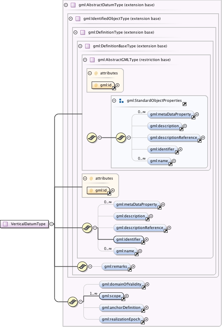Viewport: 222px width, 327px height.
Task: Click the '1..∞' cardinality beside gml:scope
Action: click(x=93, y=293)
